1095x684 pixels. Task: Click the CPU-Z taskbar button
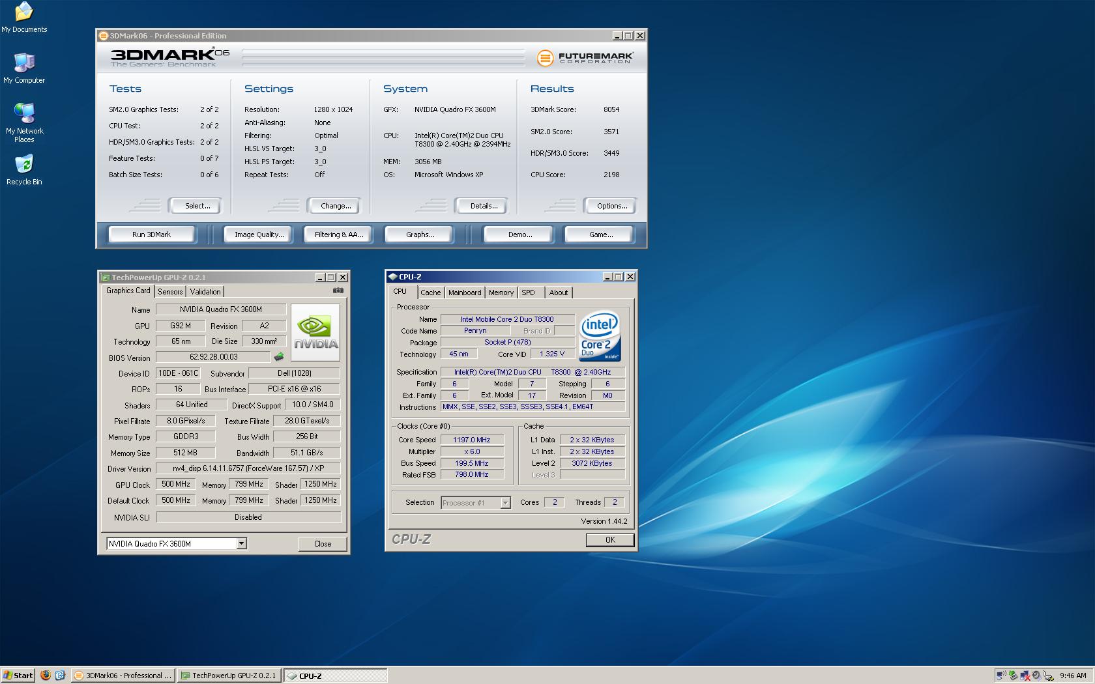click(x=335, y=676)
